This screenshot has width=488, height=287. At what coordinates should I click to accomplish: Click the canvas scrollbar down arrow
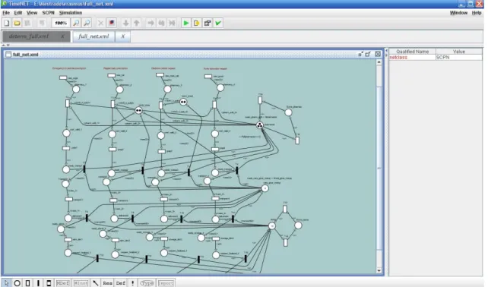pos(379,270)
